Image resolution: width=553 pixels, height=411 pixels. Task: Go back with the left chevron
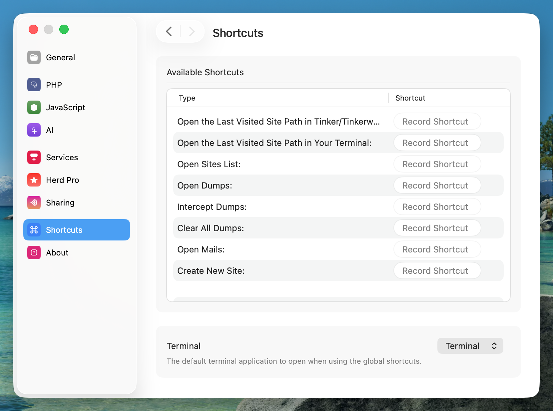pos(169,32)
